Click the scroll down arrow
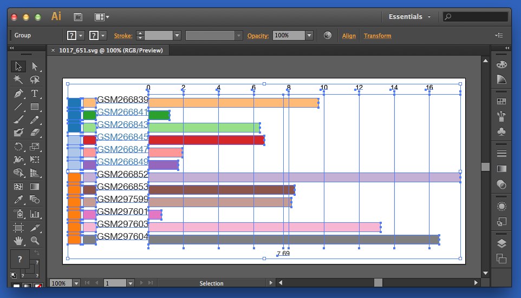 pyautogui.click(x=485, y=274)
